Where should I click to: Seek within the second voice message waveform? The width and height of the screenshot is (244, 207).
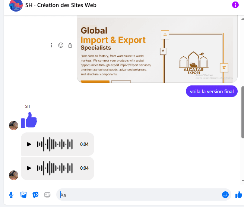point(55,168)
